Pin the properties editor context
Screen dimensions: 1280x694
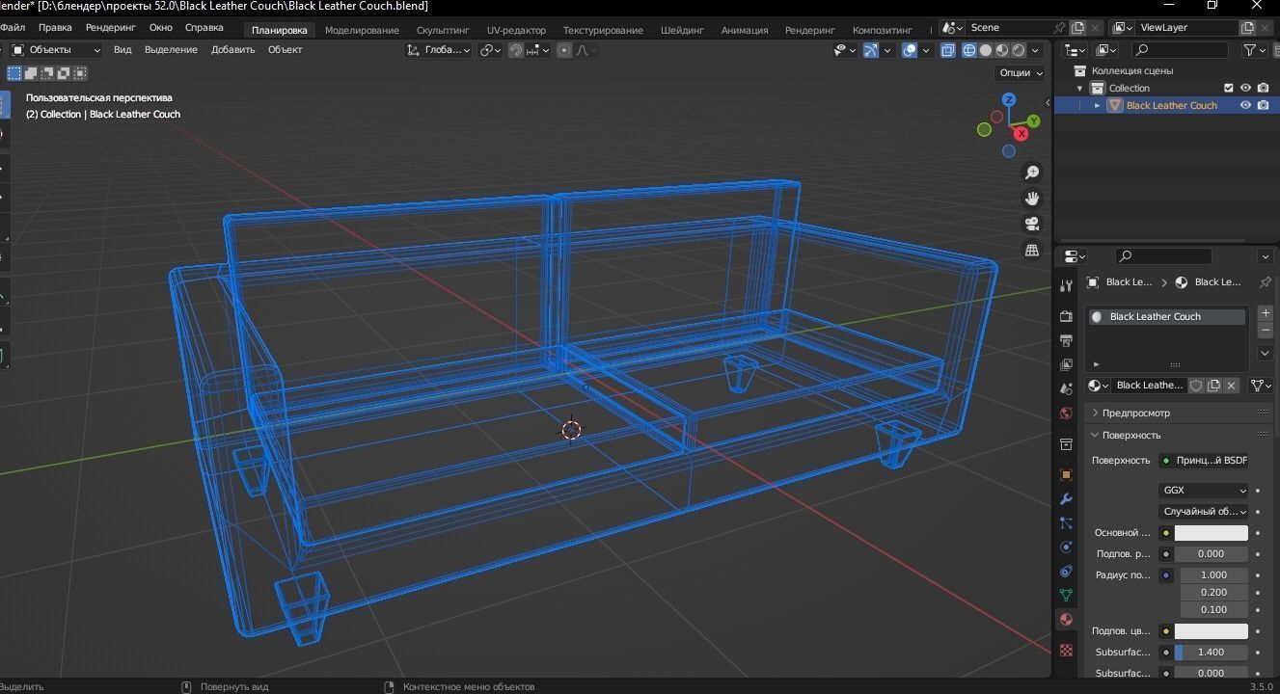click(1266, 282)
